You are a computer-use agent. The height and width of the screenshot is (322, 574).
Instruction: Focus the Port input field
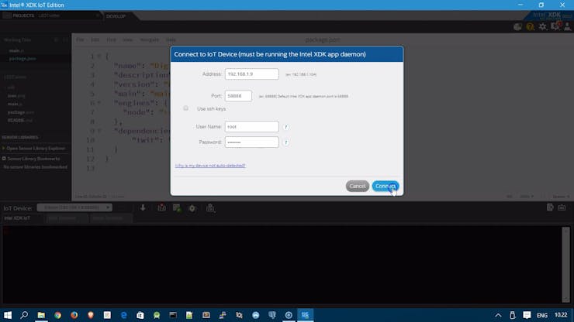point(238,96)
